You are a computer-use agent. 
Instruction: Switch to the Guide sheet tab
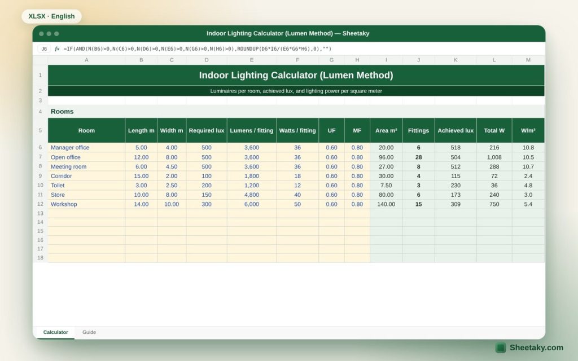[89, 332]
